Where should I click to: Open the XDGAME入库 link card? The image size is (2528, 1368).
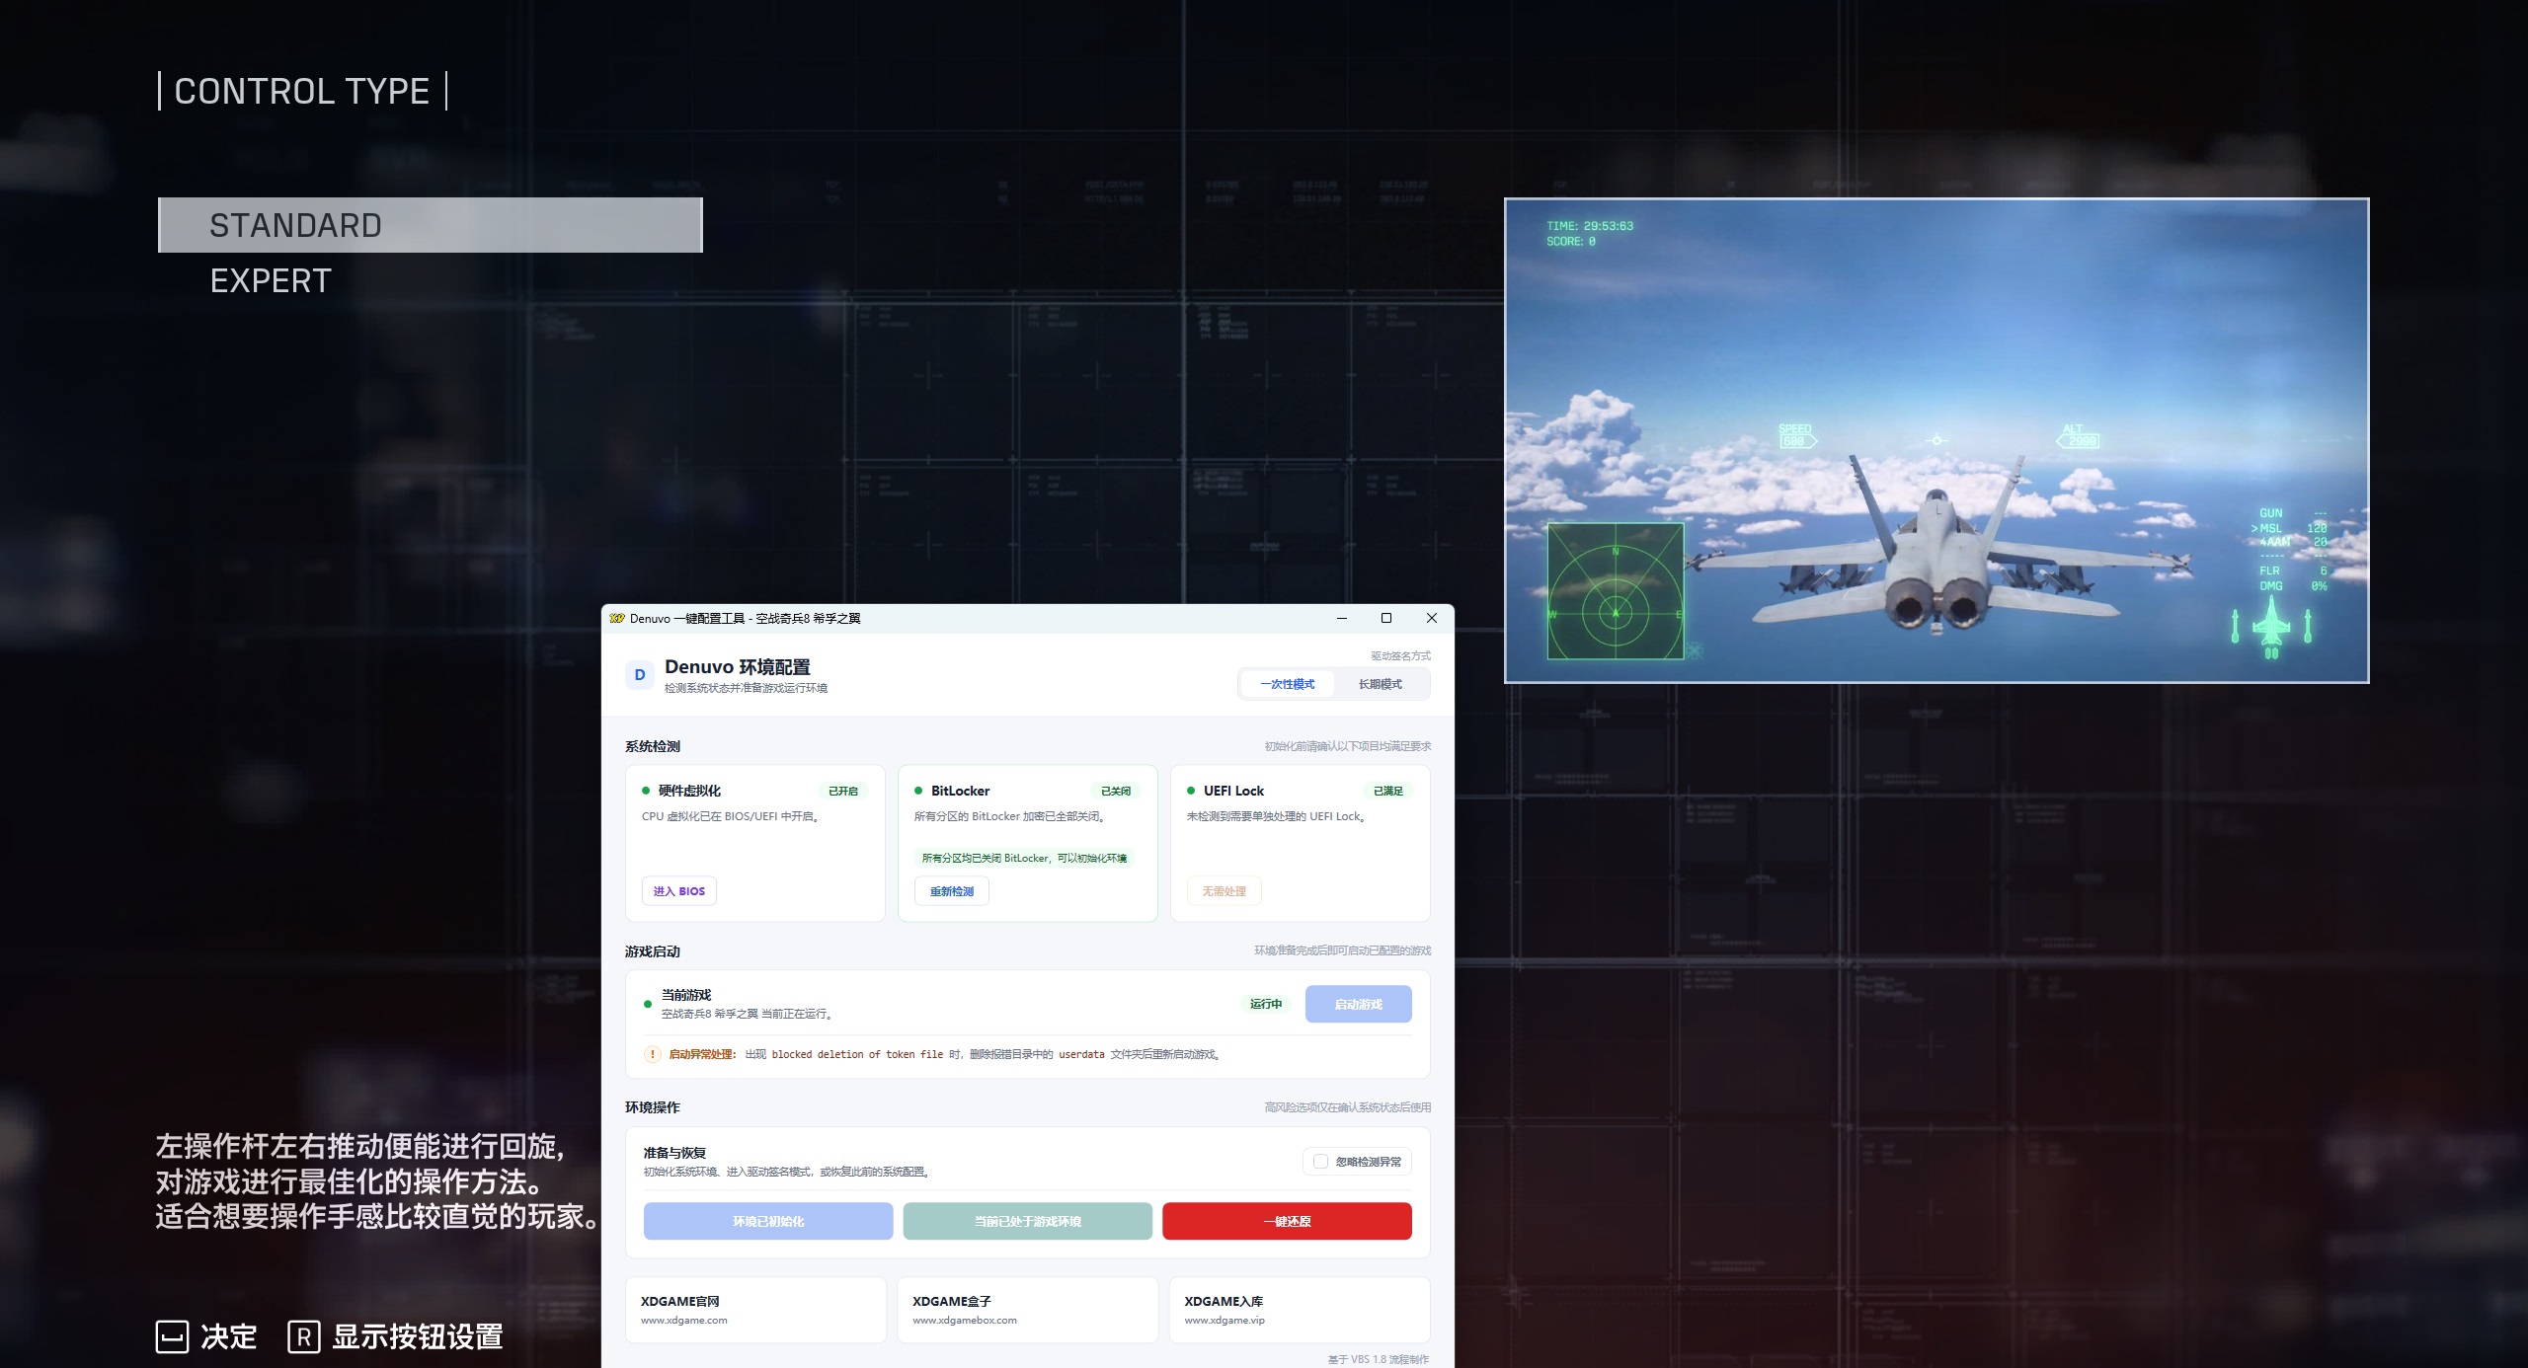(1300, 1310)
